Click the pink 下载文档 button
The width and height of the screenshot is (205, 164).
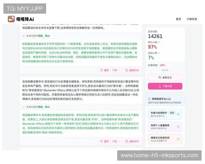tap(165, 86)
